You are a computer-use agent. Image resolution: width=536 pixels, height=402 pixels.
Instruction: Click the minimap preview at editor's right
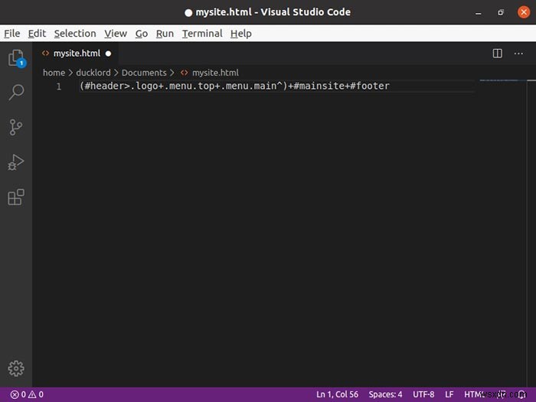(x=502, y=80)
